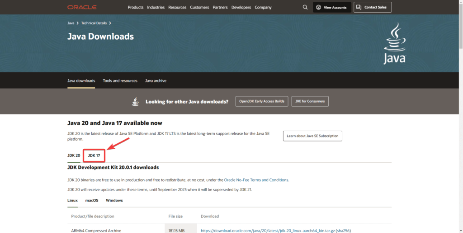
Task: Click 'Looking for other Java downloads?' text
Action: 187,101
